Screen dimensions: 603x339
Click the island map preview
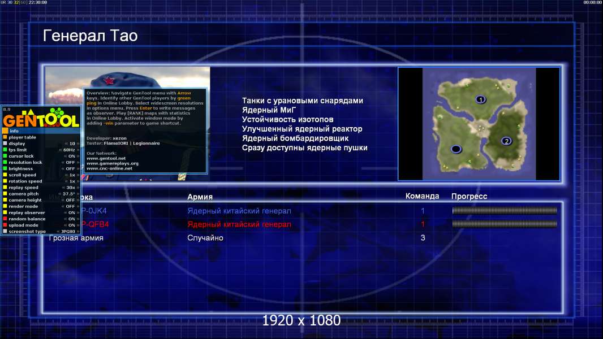(x=479, y=124)
